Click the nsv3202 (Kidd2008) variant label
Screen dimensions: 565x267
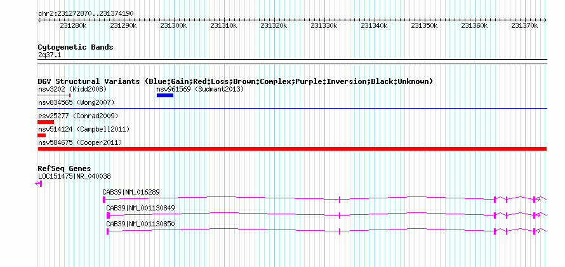pos(72,89)
